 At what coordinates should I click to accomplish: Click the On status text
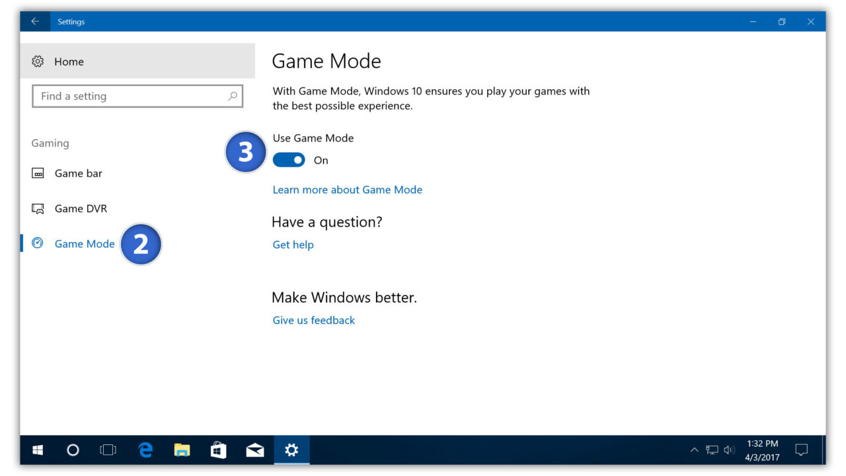pyautogui.click(x=321, y=160)
